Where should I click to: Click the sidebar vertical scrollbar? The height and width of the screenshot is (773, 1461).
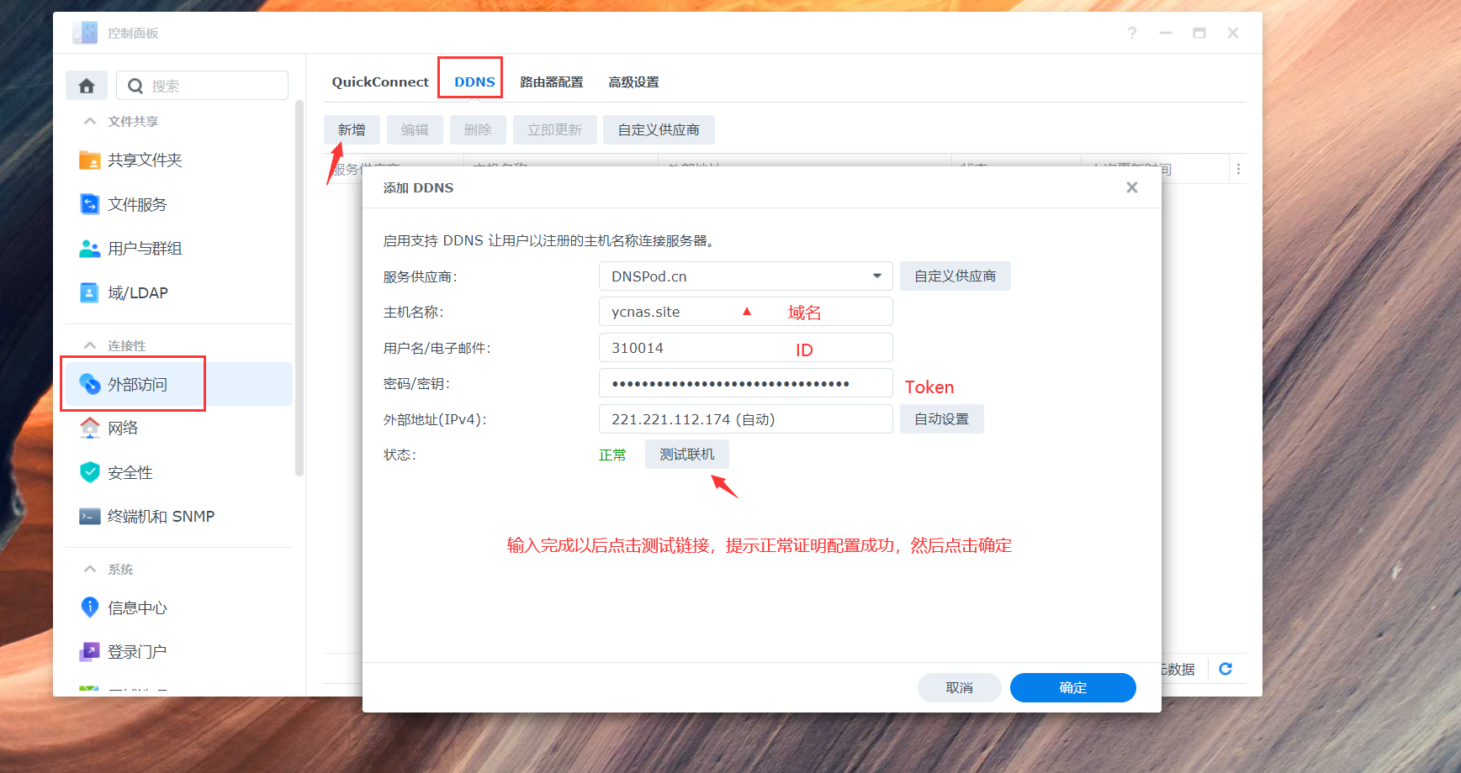(x=299, y=288)
